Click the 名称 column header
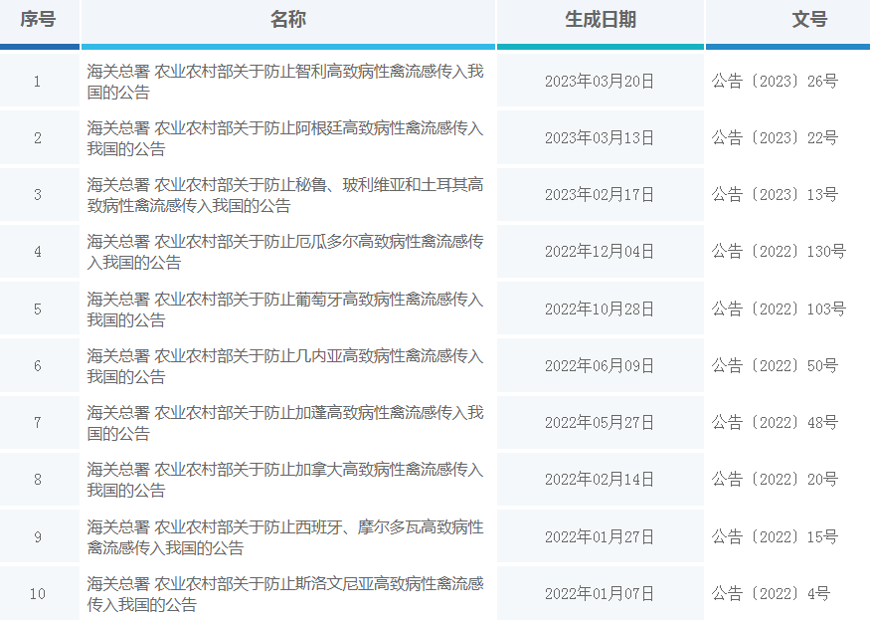Screen dimensions: 870x621 pos(288,20)
